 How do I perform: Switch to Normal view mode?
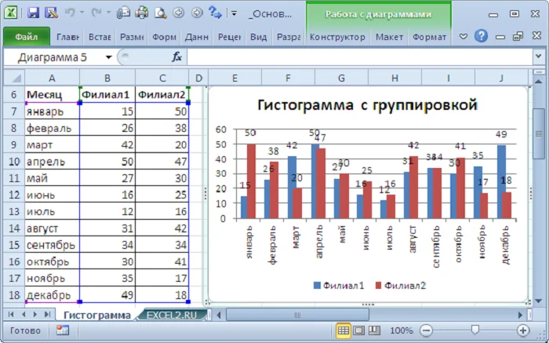[344, 330]
